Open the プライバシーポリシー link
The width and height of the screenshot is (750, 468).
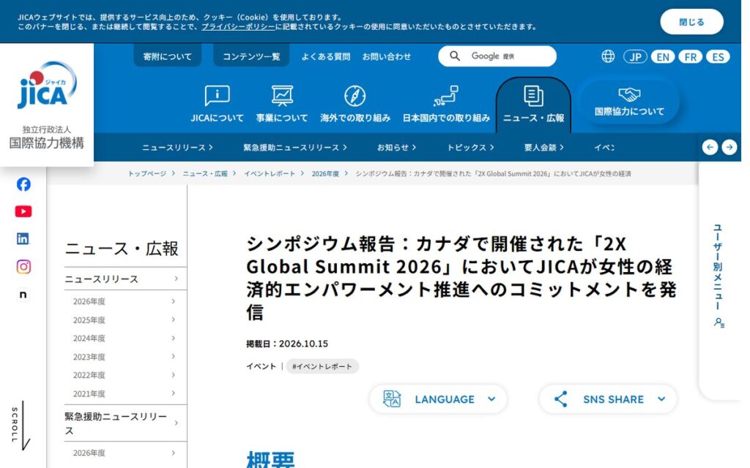coord(238,27)
